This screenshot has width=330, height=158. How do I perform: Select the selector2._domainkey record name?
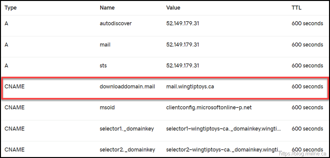coord(127,150)
